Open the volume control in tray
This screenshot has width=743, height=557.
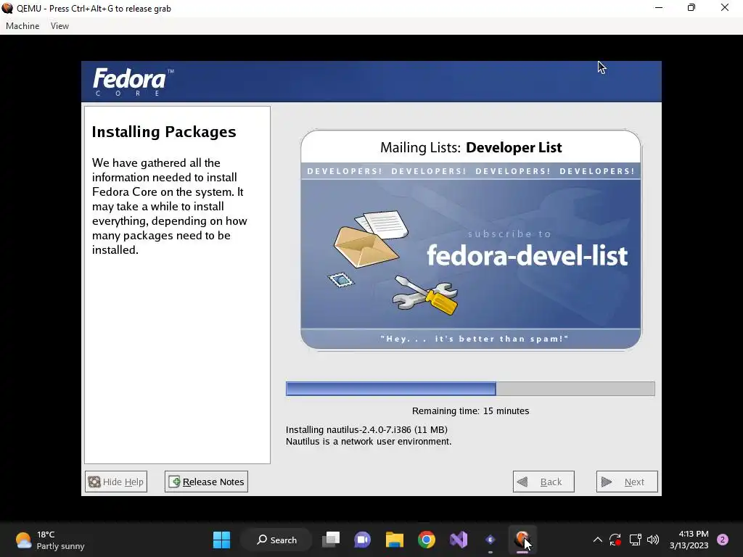[653, 540]
